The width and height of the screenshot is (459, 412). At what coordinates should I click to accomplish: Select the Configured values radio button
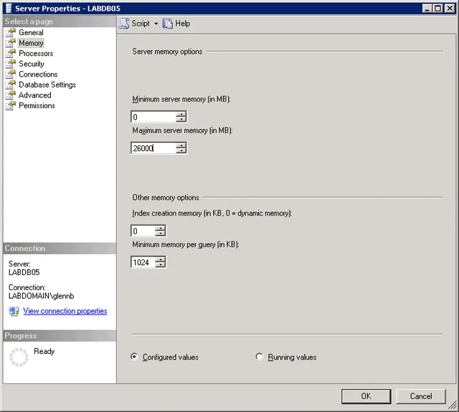pyautogui.click(x=135, y=357)
